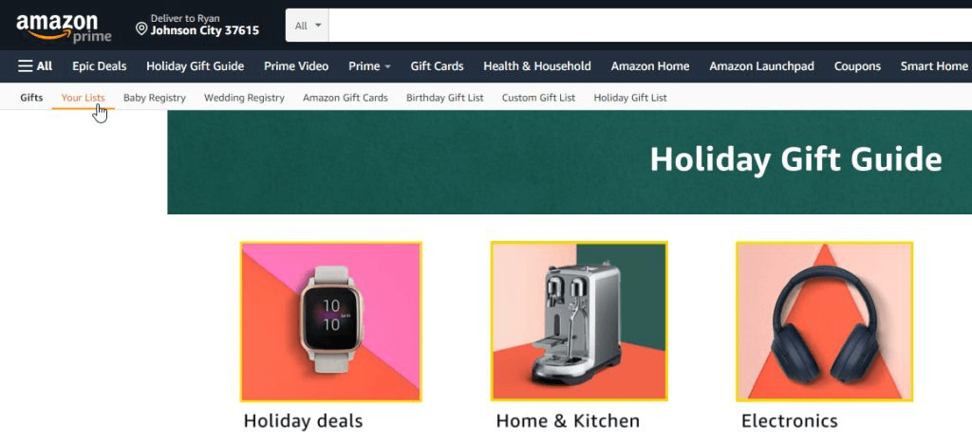The height and width of the screenshot is (442, 972).
Task: Open the Your Lists tab
Action: (84, 98)
